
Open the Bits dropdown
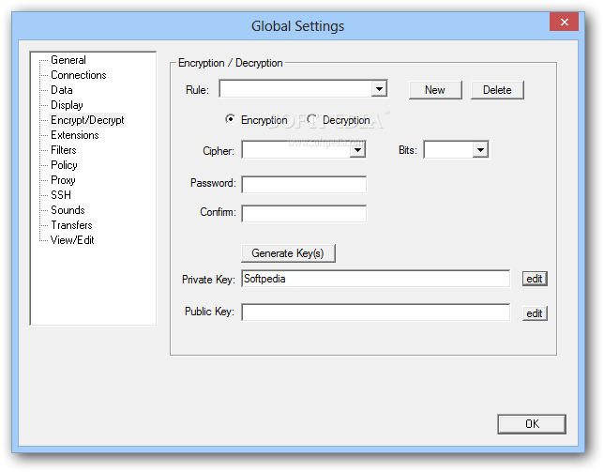(480, 150)
